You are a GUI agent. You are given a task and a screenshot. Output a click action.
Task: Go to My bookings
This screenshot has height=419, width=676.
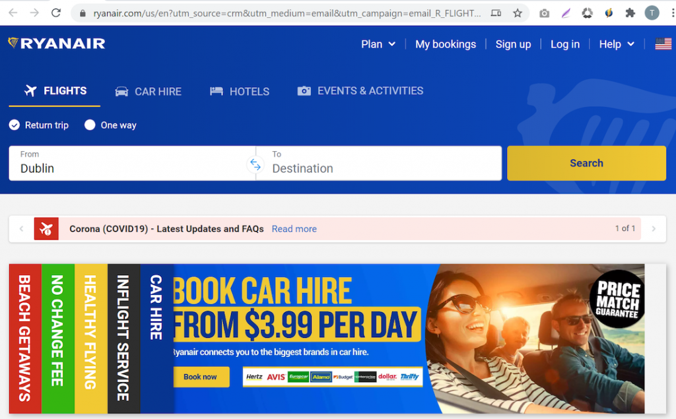[x=446, y=44]
